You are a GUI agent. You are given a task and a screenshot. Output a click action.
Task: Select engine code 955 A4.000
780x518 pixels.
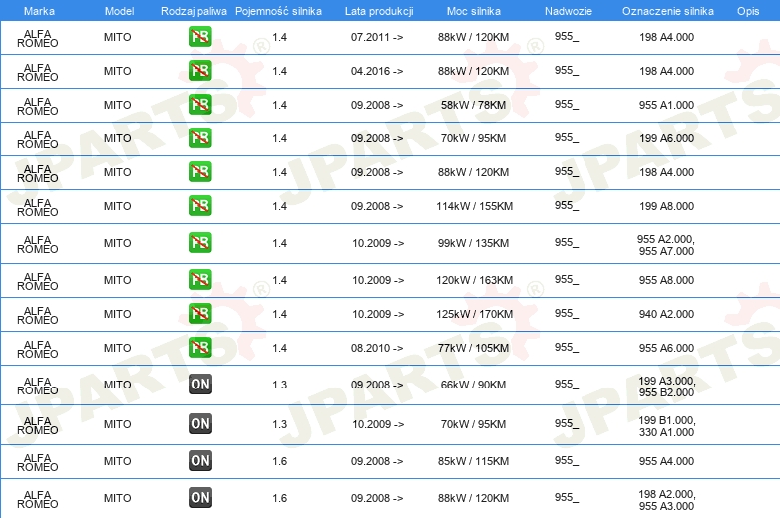coord(666,461)
